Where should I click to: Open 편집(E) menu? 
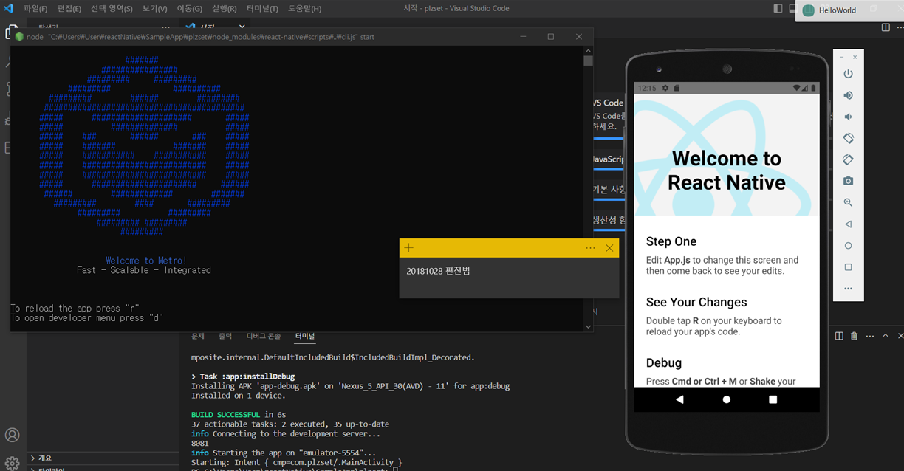(69, 9)
